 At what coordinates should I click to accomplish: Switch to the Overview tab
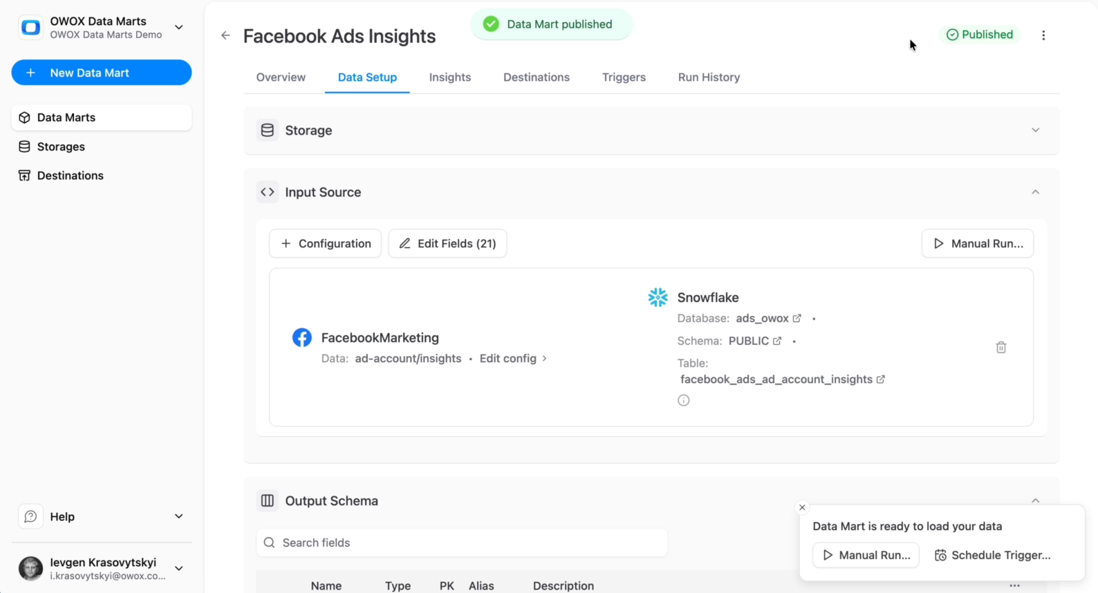tap(281, 77)
